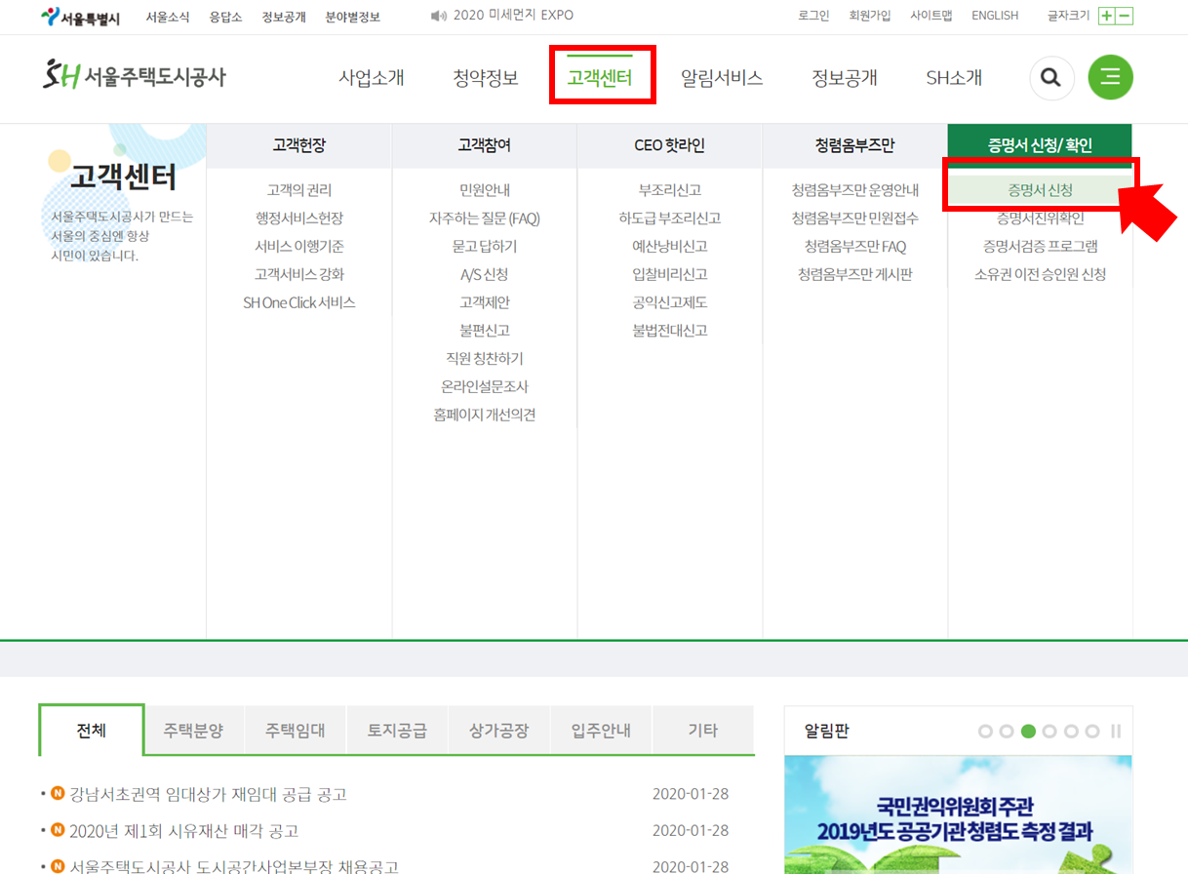Open the 행정서비스헌장 item
Viewport: 1188px width, 874px height.
coord(299,218)
